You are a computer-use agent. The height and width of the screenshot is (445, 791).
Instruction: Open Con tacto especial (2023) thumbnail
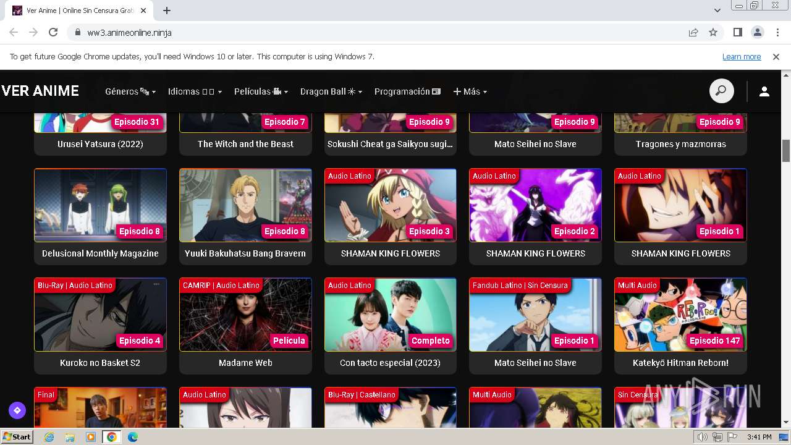click(391, 315)
